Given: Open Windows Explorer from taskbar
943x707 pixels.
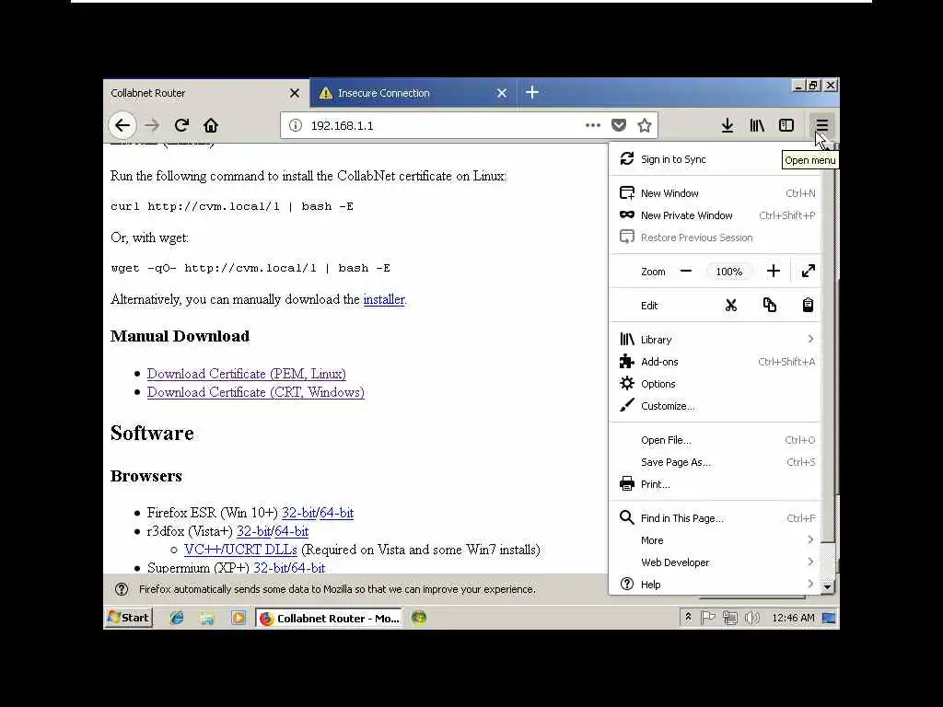Looking at the screenshot, I should click(x=207, y=618).
